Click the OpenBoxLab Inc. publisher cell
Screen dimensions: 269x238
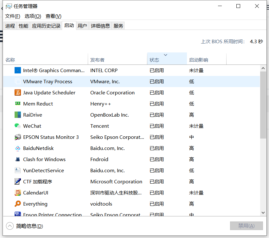tap(110, 115)
